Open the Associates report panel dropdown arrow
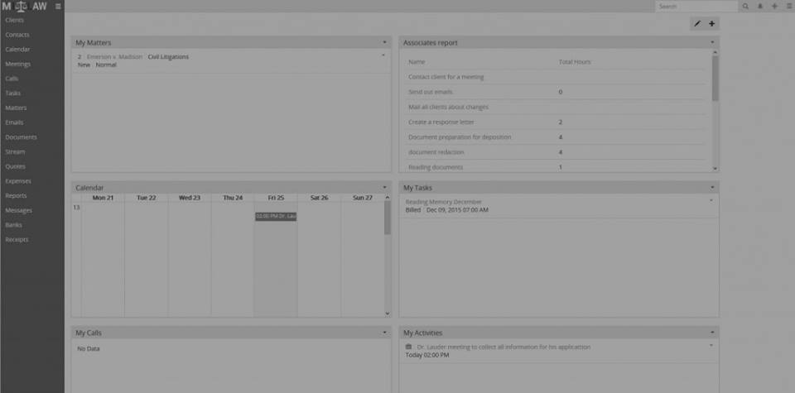This screenshot has height=393, width=795. click(712, 42)
